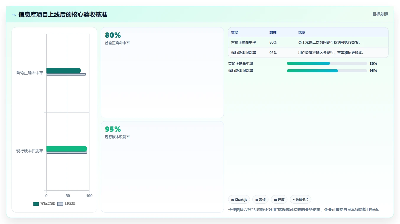The width and height of the screenshot is (400, 224).
Task: Click the grey target bar under 首轮正确命中率
Action: pyautogui.click(x=66, y=74)
